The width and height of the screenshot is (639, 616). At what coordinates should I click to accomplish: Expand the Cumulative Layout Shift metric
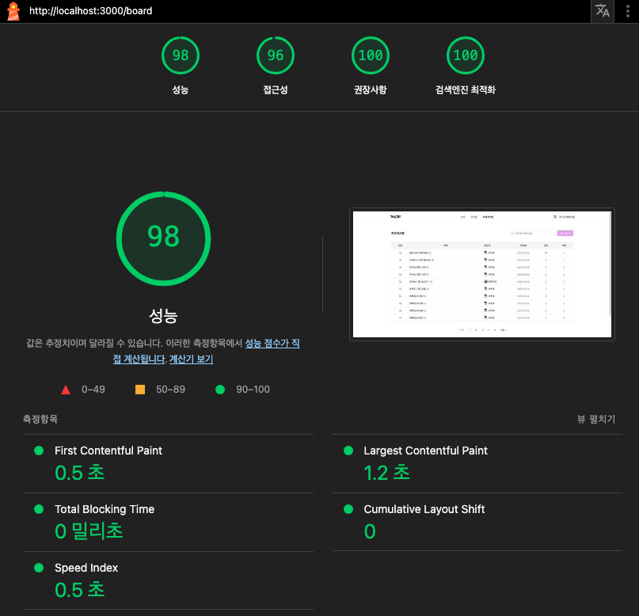tap(477, 523)
